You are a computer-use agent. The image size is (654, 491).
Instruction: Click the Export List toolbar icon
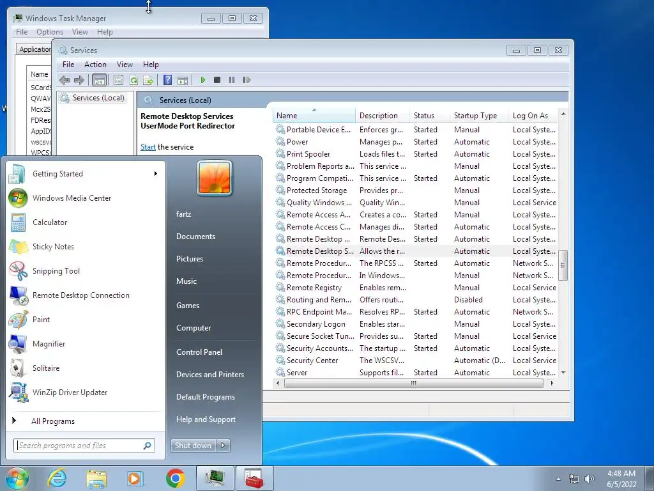point(148,80)
